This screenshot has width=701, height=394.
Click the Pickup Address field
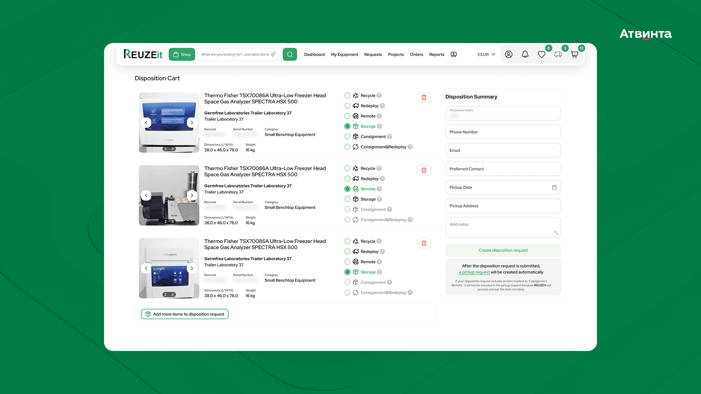click(503, 206)
